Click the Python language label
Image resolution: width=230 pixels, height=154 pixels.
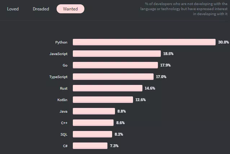(x=61, y=42)
